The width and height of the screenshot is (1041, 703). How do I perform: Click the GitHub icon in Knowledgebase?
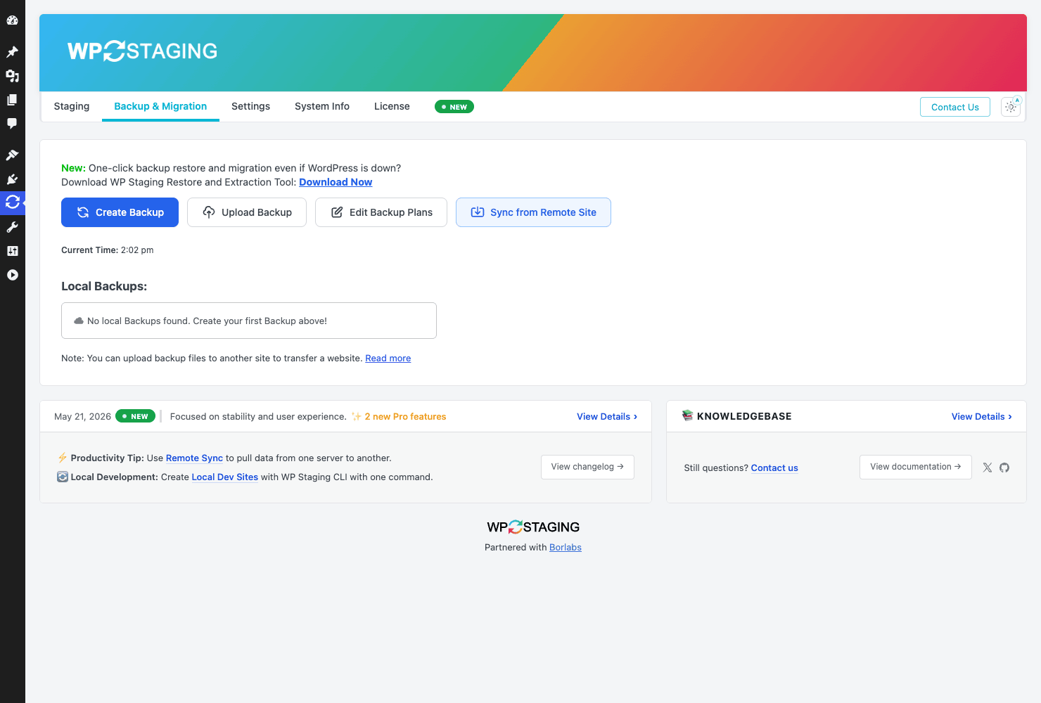[1004, 467]
